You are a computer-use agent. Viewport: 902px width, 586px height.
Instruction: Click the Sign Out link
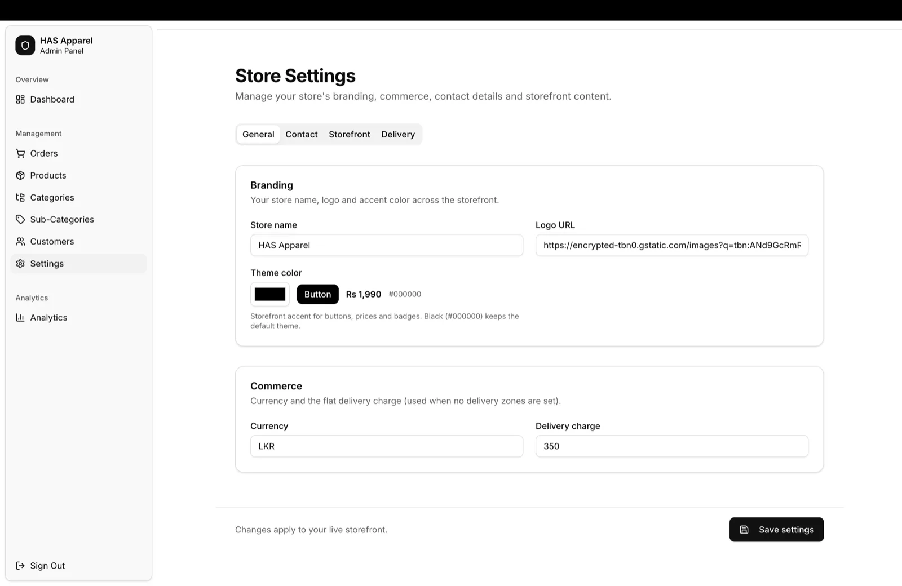tap(78, 565)
